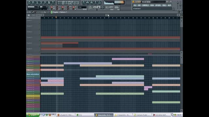The height and width of the screenshot is (117, 209).
Task: Select Main automation in the pattern list
Action: (33, 74)
